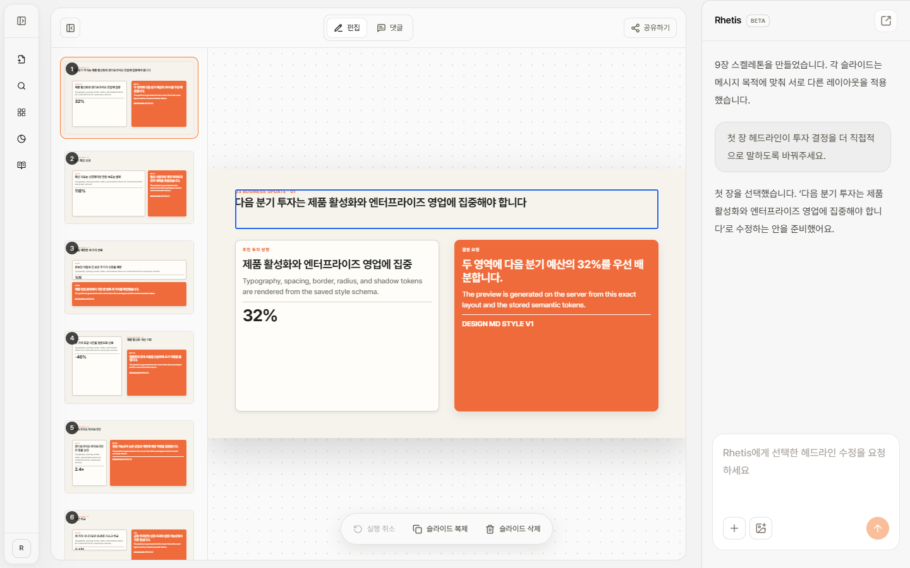Switch to 편집 edit mode tab
This screenshot has width=910, height=568.
point(347,28)
